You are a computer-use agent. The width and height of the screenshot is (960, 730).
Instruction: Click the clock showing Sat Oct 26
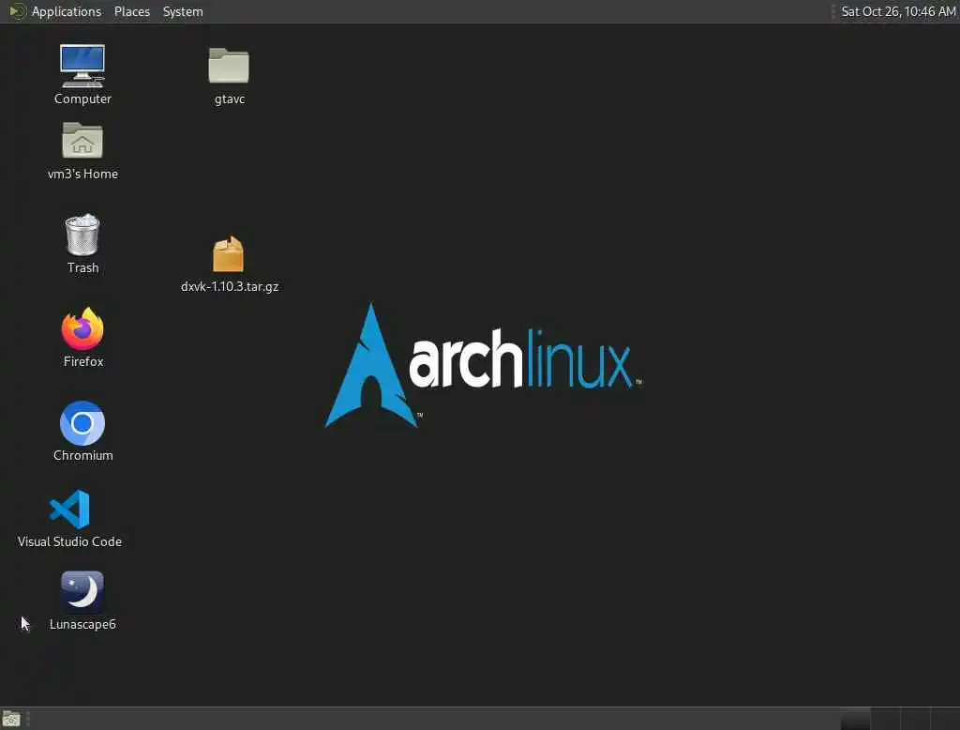[x=897, y=11]
